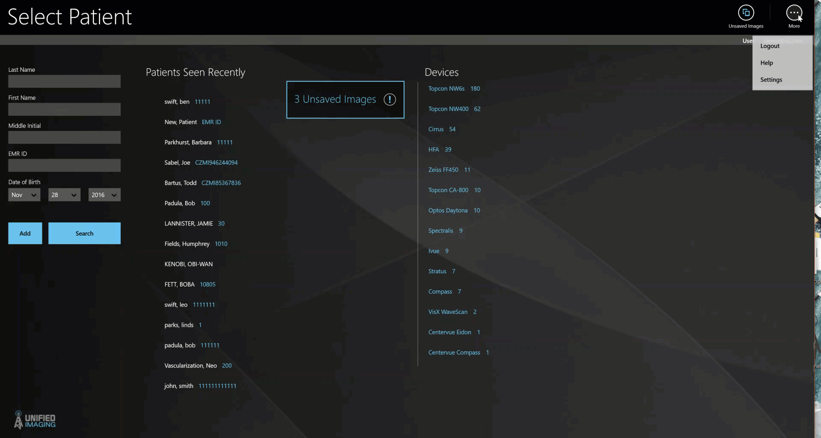Open the birth year dropdown showing 2016

point(104,195)
